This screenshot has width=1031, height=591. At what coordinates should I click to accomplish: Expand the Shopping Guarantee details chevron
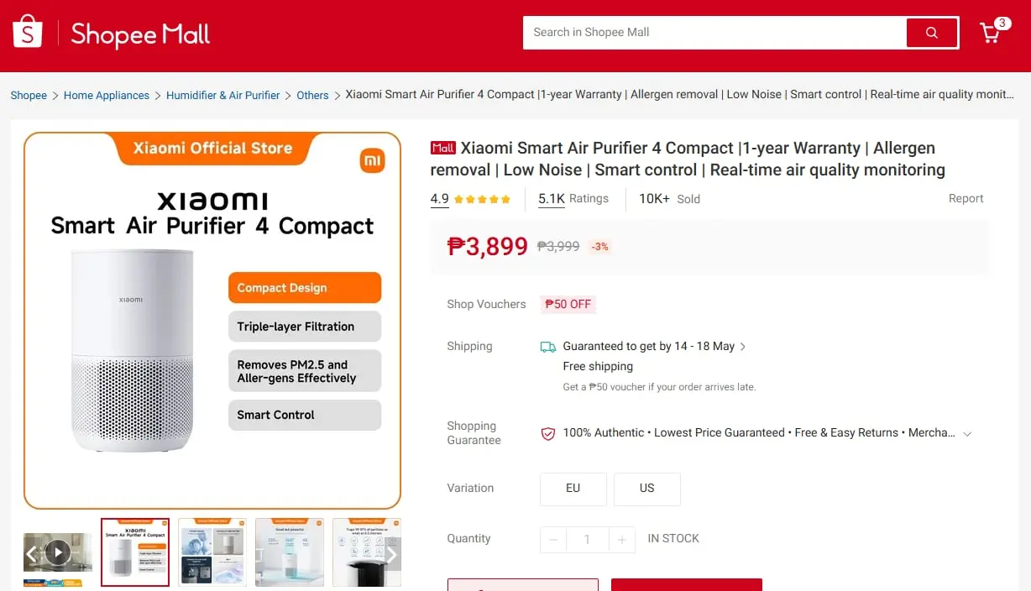coord(967,434)
